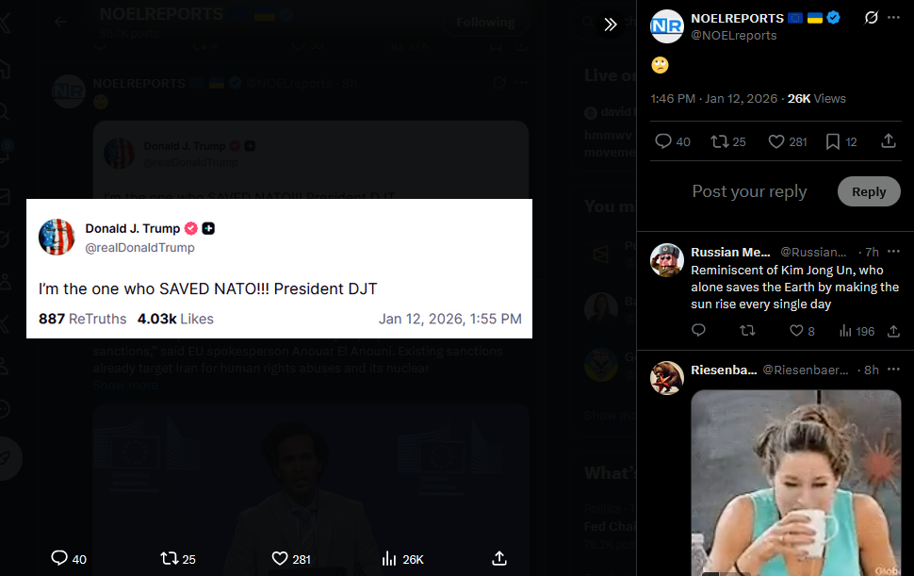Open the woman drinking coffee GIF
The height and width of the screenshot is (576, 914).
coord(795,481)
